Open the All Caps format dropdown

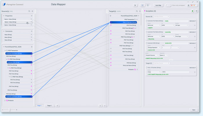click(182, 25)
